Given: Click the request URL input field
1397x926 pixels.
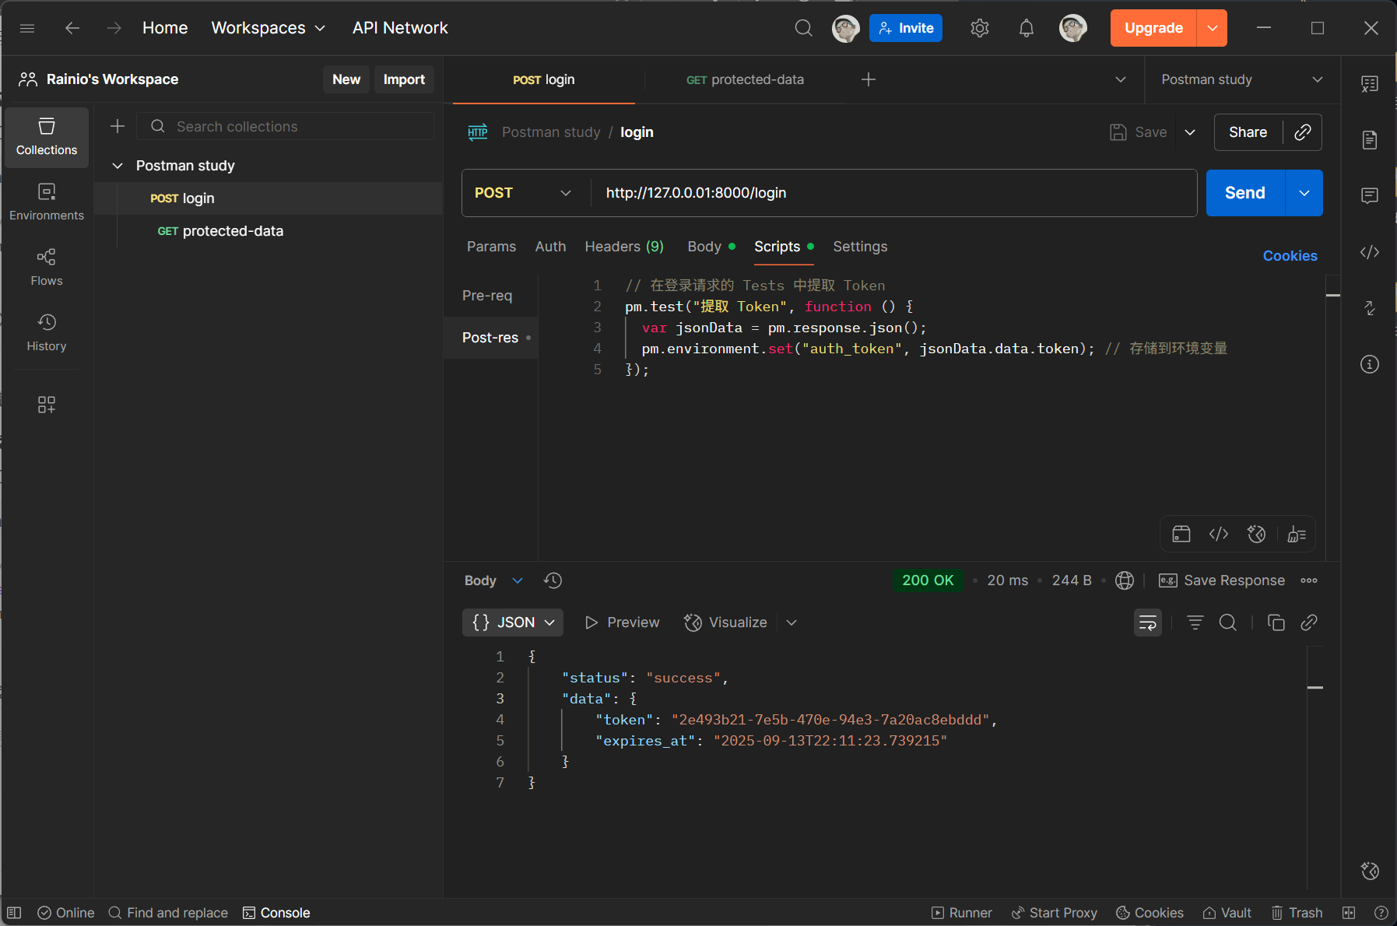Looking at the screenshot, I should (893, 193).
